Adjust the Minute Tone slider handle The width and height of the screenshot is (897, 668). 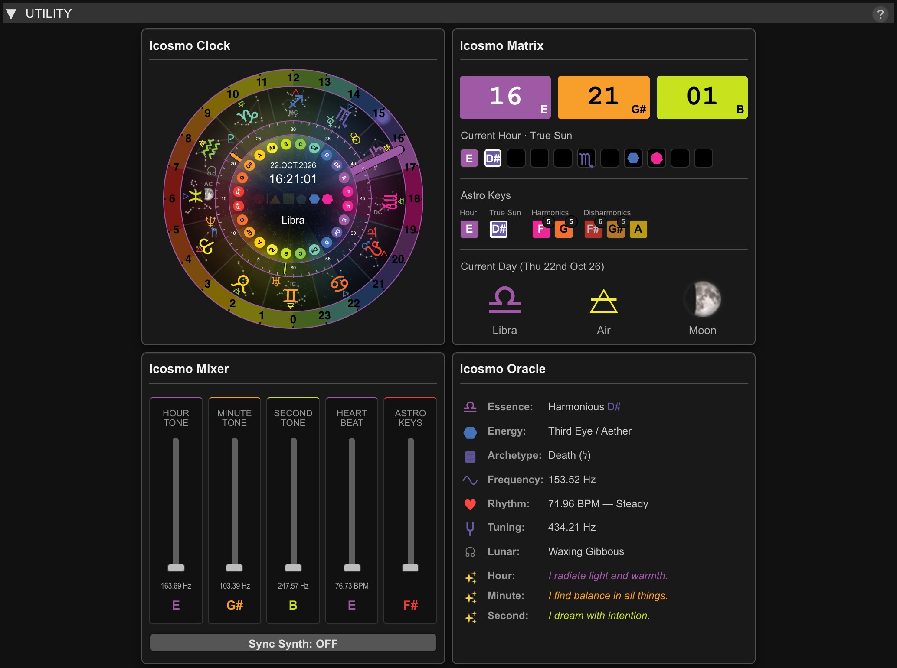[234, 568]
